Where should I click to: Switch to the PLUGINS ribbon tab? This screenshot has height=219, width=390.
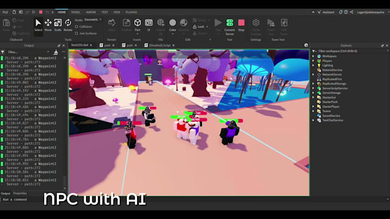point(131,12)
